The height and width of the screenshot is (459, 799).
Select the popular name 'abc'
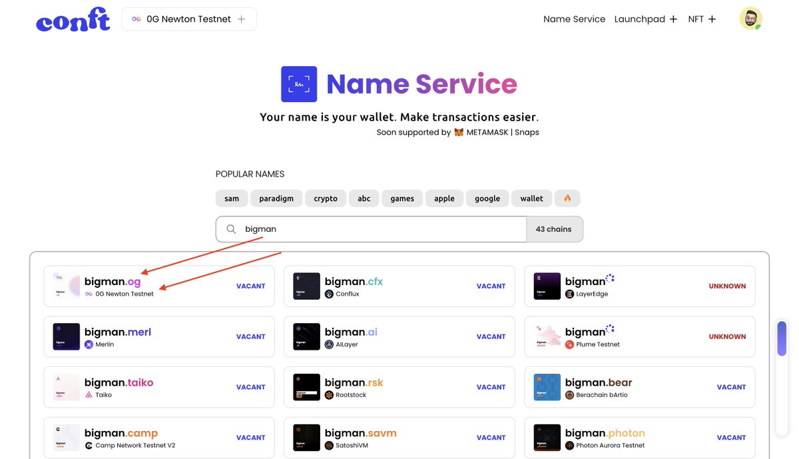364,199
